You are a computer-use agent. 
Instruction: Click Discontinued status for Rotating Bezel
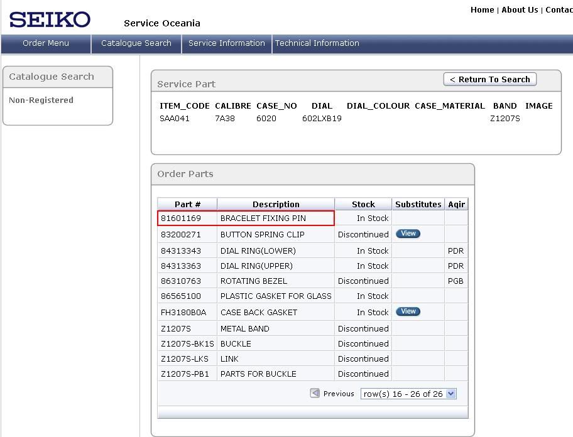[363, 281]
